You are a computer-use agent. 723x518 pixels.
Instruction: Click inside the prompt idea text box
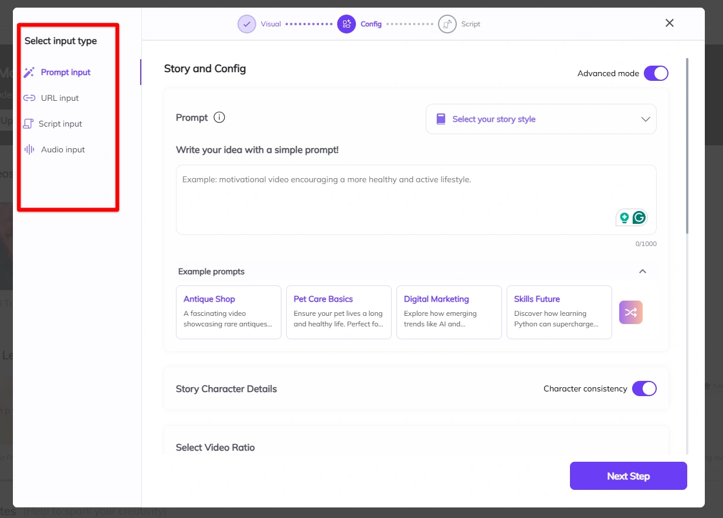(x=416, y=200)
